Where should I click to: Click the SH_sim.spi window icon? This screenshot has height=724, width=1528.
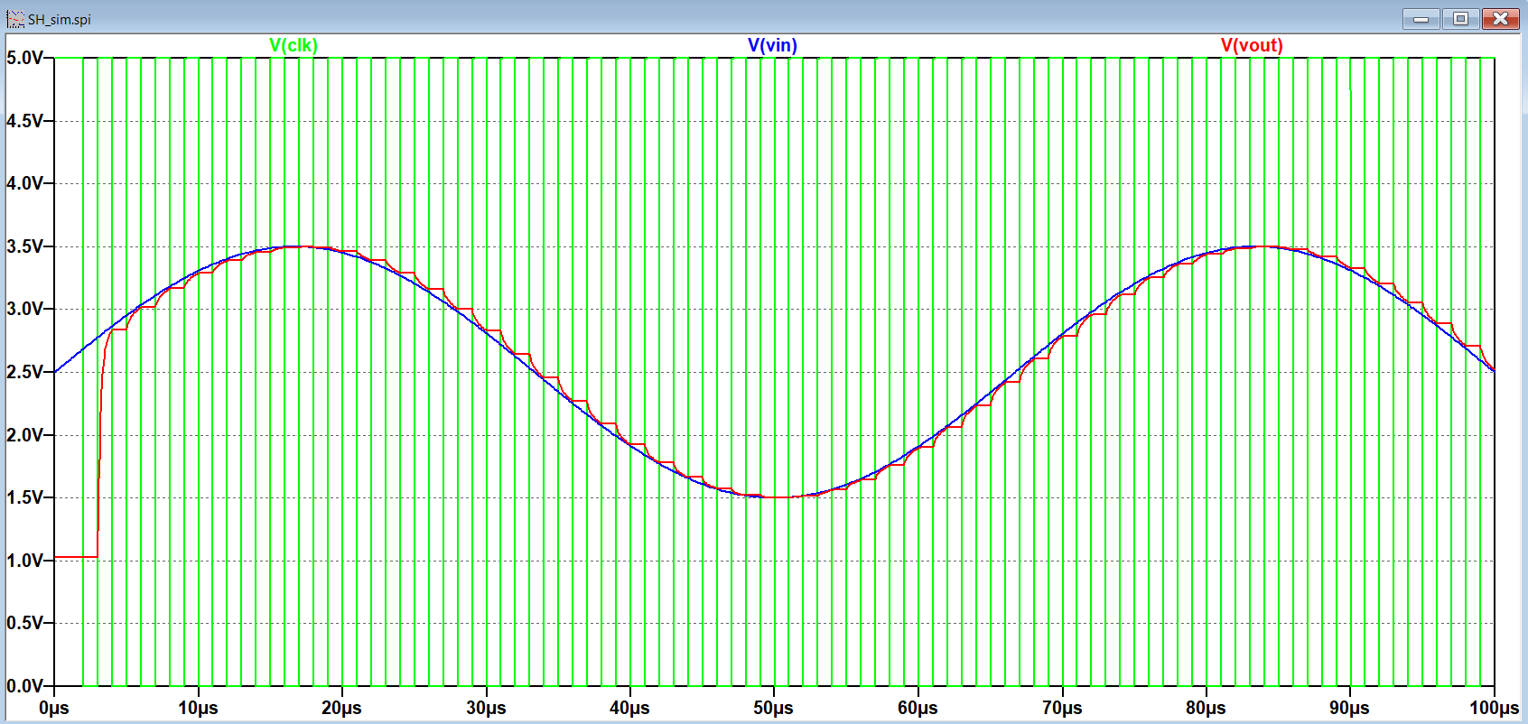click(15, 19)
